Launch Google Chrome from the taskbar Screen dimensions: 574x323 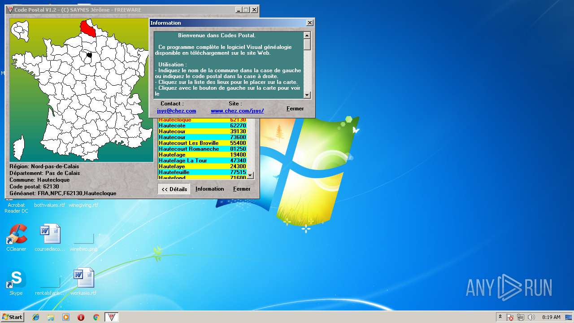tap(96, 317)
